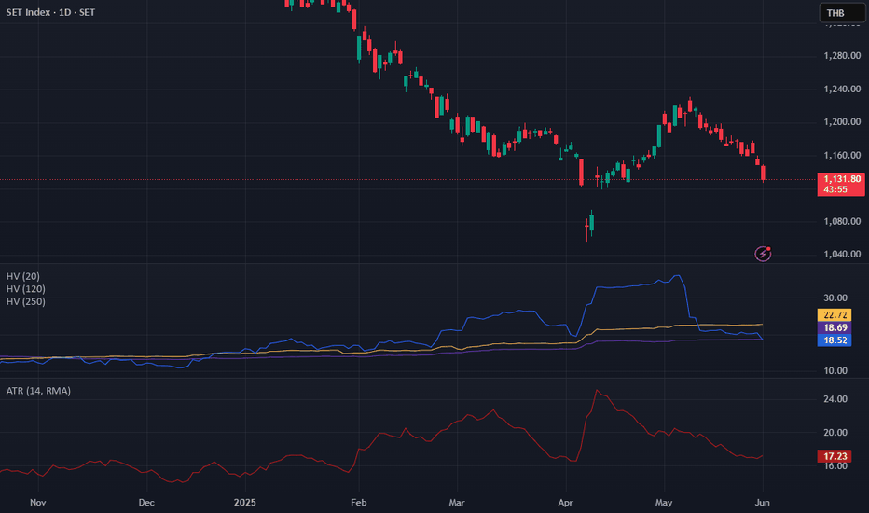Click the countdown timer 43:55
This screenshot has width=869, height=513.
coord(835,189)
